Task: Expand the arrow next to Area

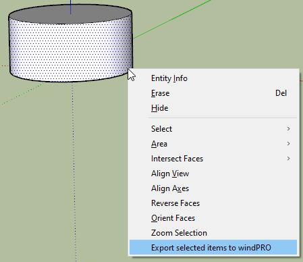Action: (288, 144)
